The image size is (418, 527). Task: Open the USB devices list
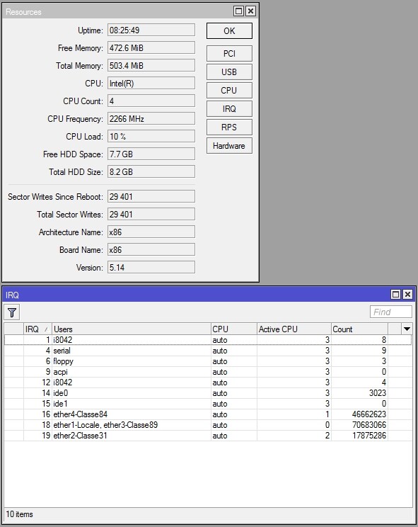coord(229,72)
